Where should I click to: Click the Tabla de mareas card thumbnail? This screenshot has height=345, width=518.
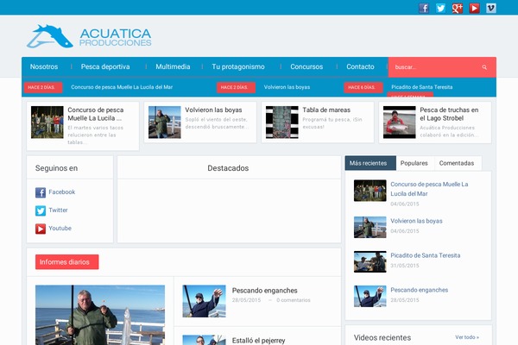pos(282,122)
